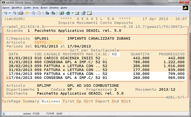
Task: Click the open book toolbar icon
Action: coord(62,13)
